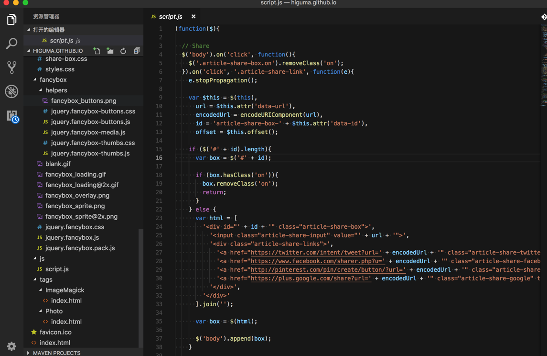The height and width of the screenshot is (356, 547).
Task: Open the twitter.com intent link in code
Action: (316, 253)
